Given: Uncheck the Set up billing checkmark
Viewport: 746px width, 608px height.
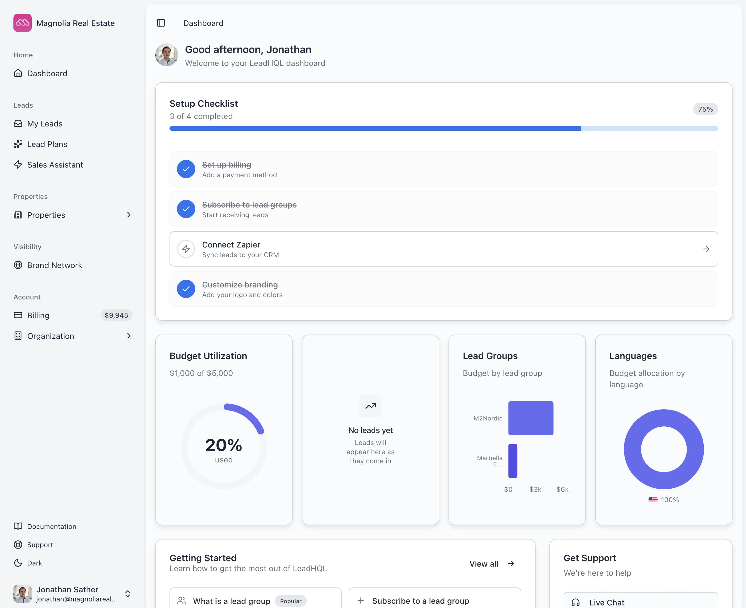Looking at the screenshot, I should point(186,169).
